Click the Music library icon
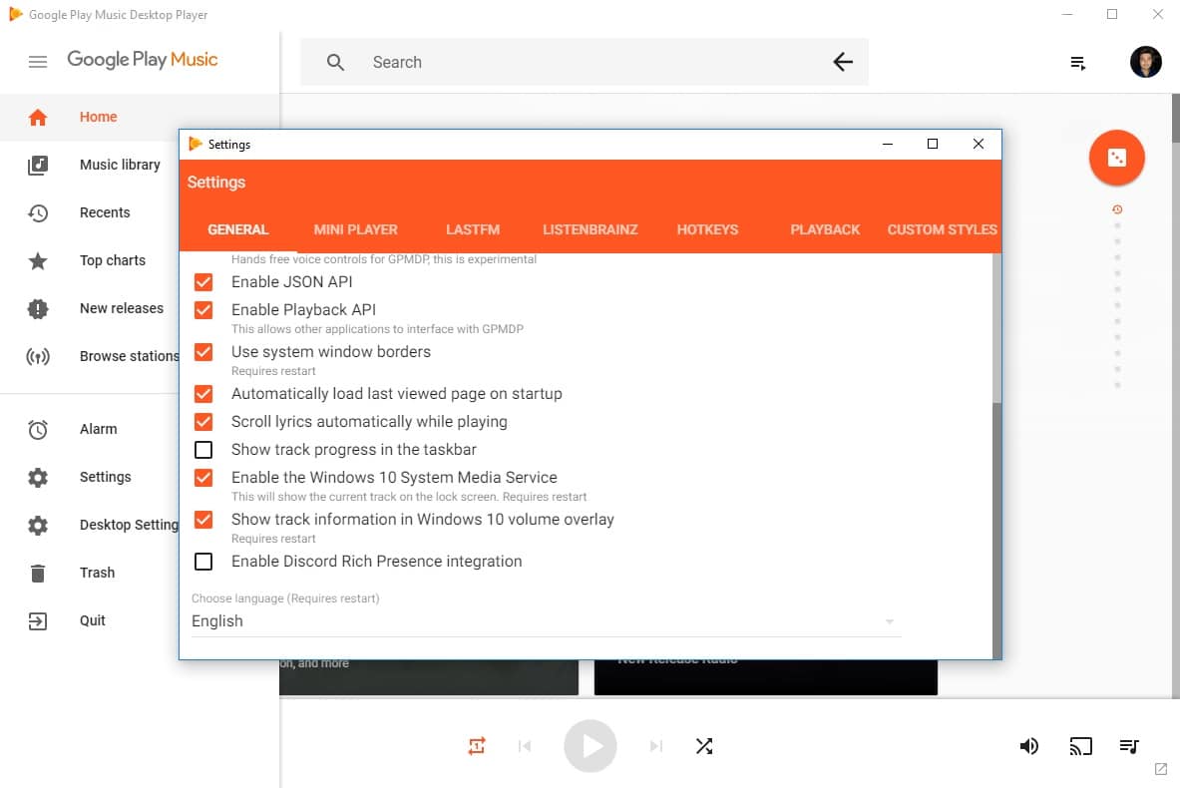The width and height of the screenshot is (1180, 788). (x=38, y=165)
